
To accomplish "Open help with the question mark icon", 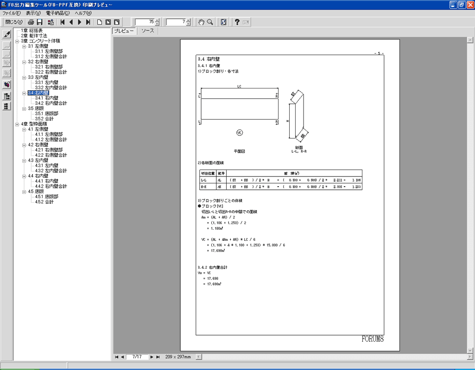I will coord(237,22).
